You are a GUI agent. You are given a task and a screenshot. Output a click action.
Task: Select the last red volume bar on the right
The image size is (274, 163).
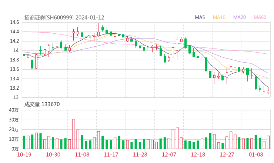point(268,142)
